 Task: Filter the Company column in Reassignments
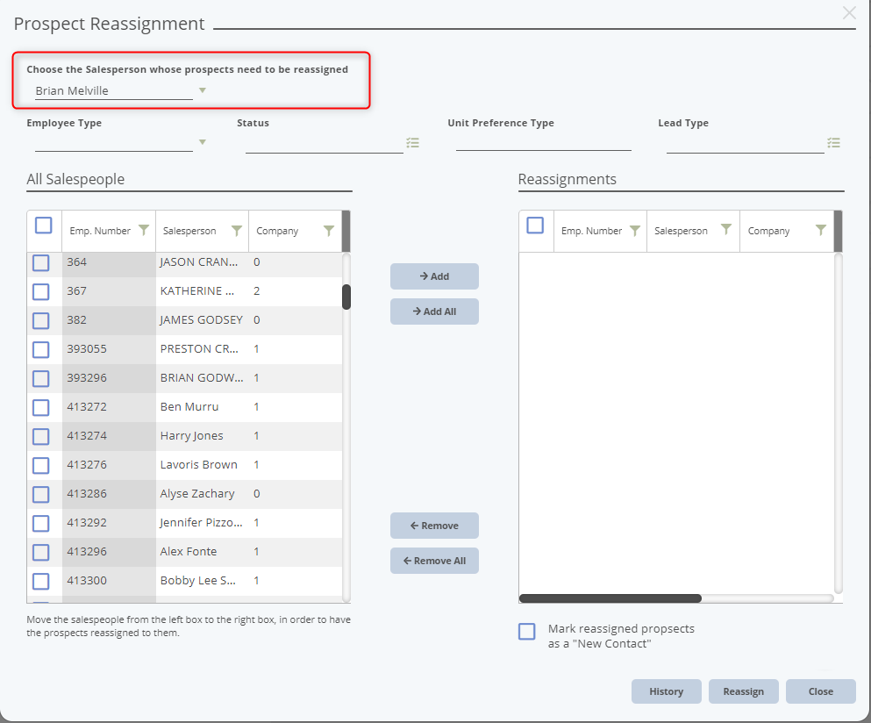[819, 231]
